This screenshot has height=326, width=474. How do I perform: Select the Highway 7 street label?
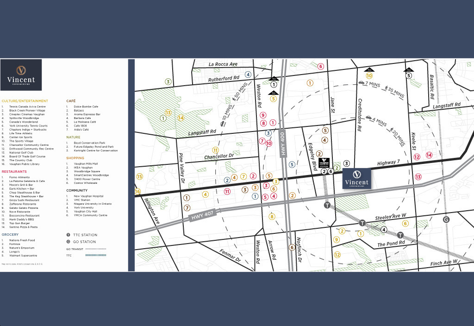click(388, 163)
